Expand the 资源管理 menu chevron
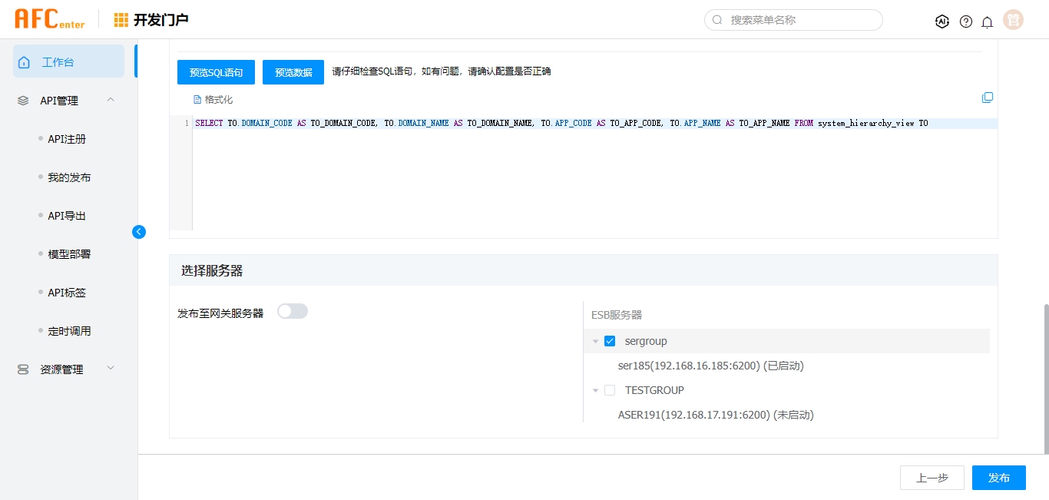Image resolution: width=1049 pixels, height=500 pixels. (x=111, y=369)
